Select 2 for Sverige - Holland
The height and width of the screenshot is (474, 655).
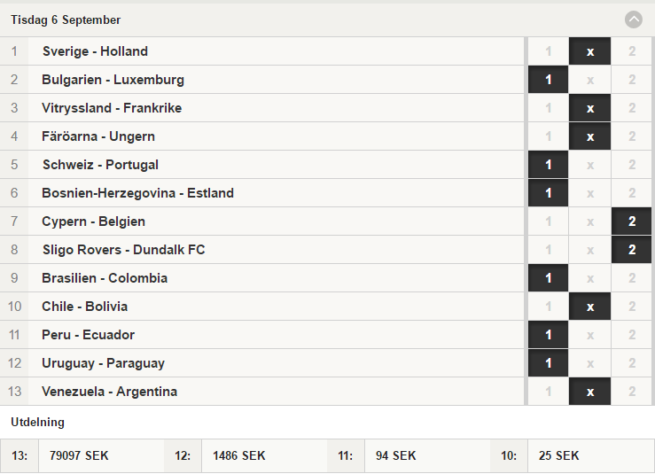coord(632,51)
